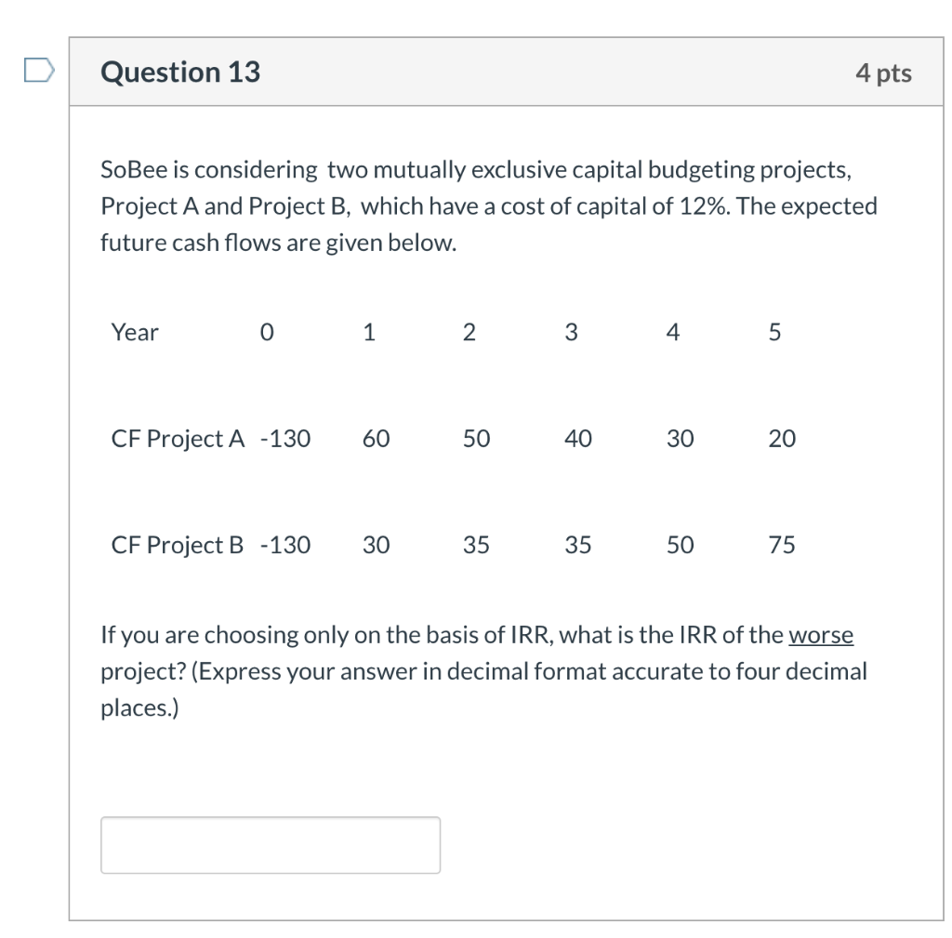Click the value 60 under year 1
The width and height of the screenshot is (952, 938).
(377, 438)
